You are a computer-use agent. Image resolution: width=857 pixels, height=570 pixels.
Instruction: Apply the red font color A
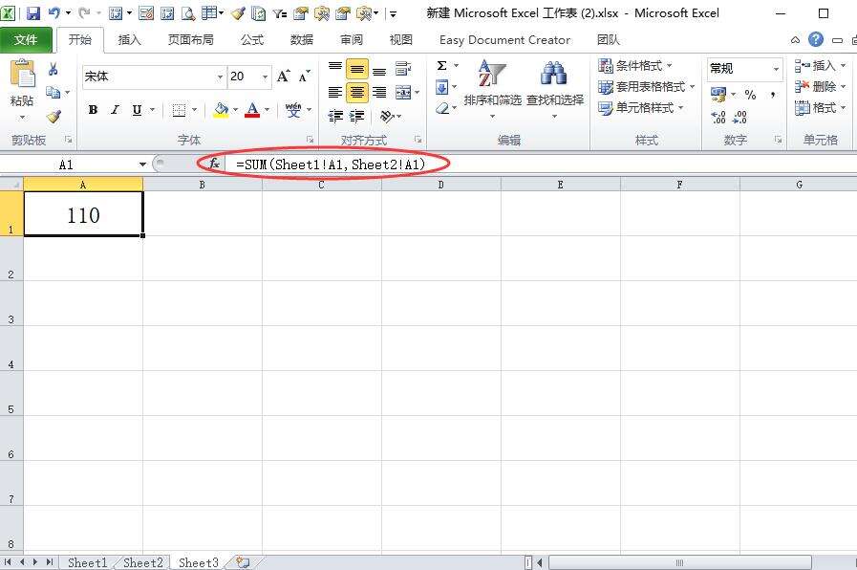coord(252,110)
